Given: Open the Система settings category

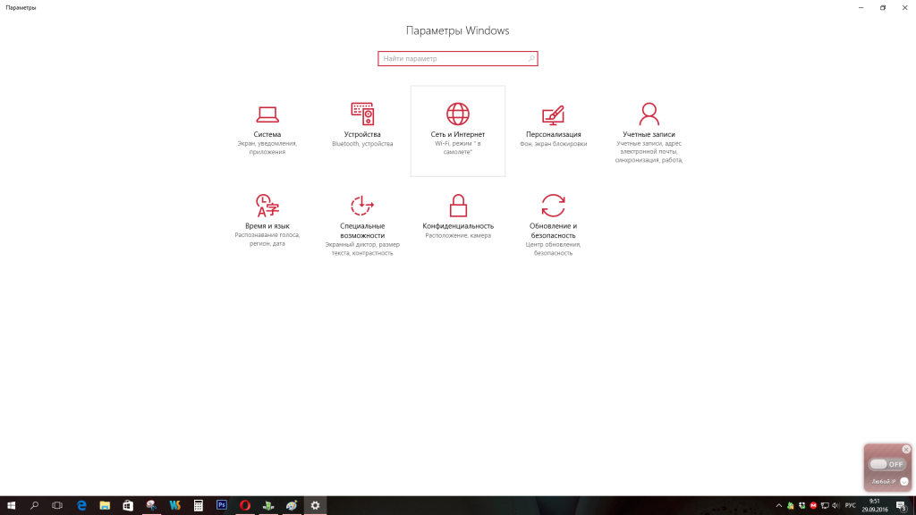Looking at the screenshot, I should pos(267,131).
